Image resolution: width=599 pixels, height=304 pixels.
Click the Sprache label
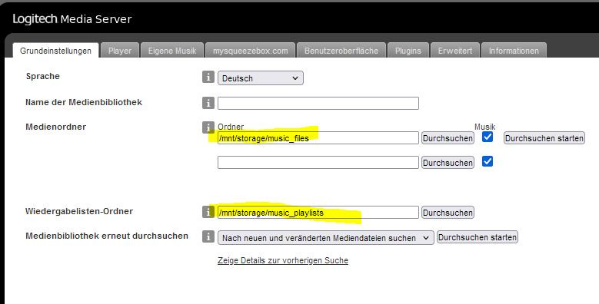[43, 76]
